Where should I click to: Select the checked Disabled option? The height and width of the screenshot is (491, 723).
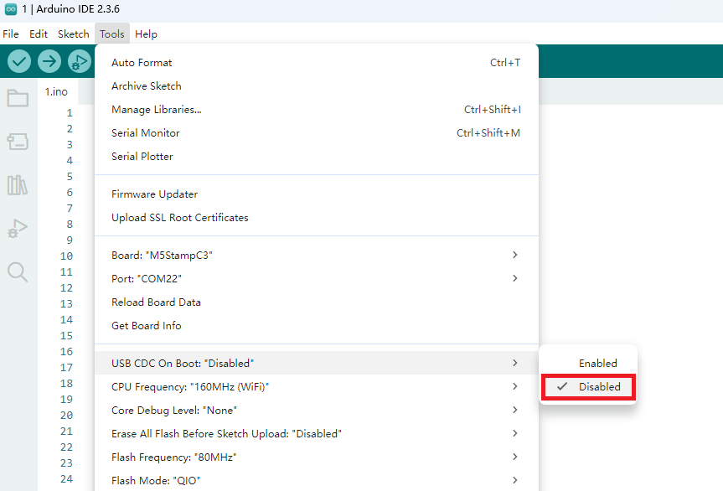point(588,387)
